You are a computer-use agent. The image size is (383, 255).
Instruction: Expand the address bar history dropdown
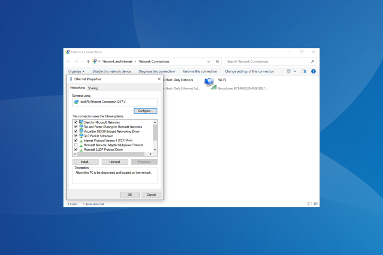209,61
